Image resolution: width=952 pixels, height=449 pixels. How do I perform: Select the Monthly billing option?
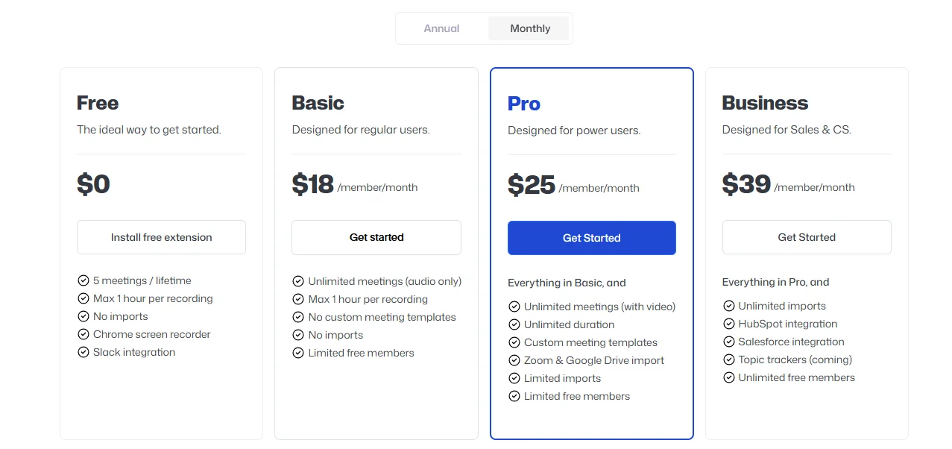coord(529,28)
